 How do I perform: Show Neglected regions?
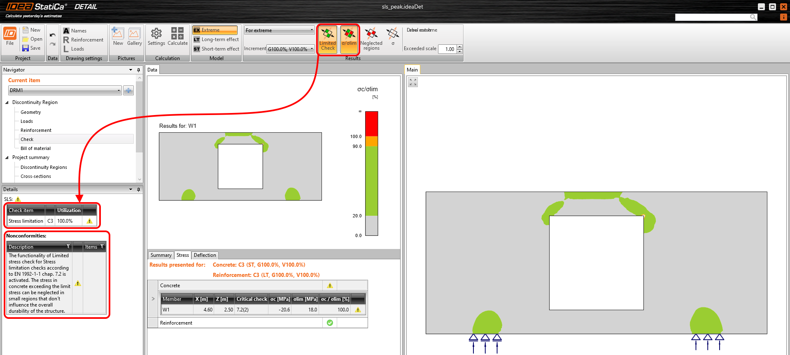pos(371,39)
